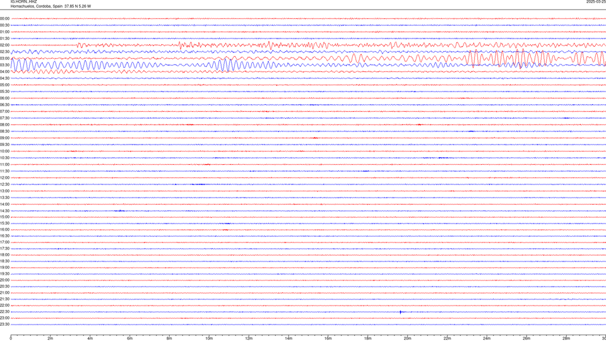Pick the 14:30 row label
This screenshot has width=606, height=341.
[4, 211]
